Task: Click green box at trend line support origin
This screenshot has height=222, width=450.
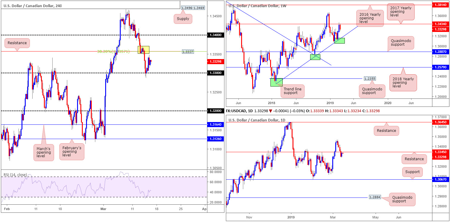Action: (x=276, y=82)
